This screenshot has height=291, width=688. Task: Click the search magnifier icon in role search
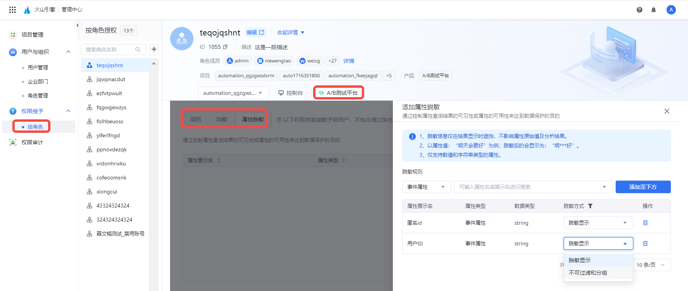[138, 50]
